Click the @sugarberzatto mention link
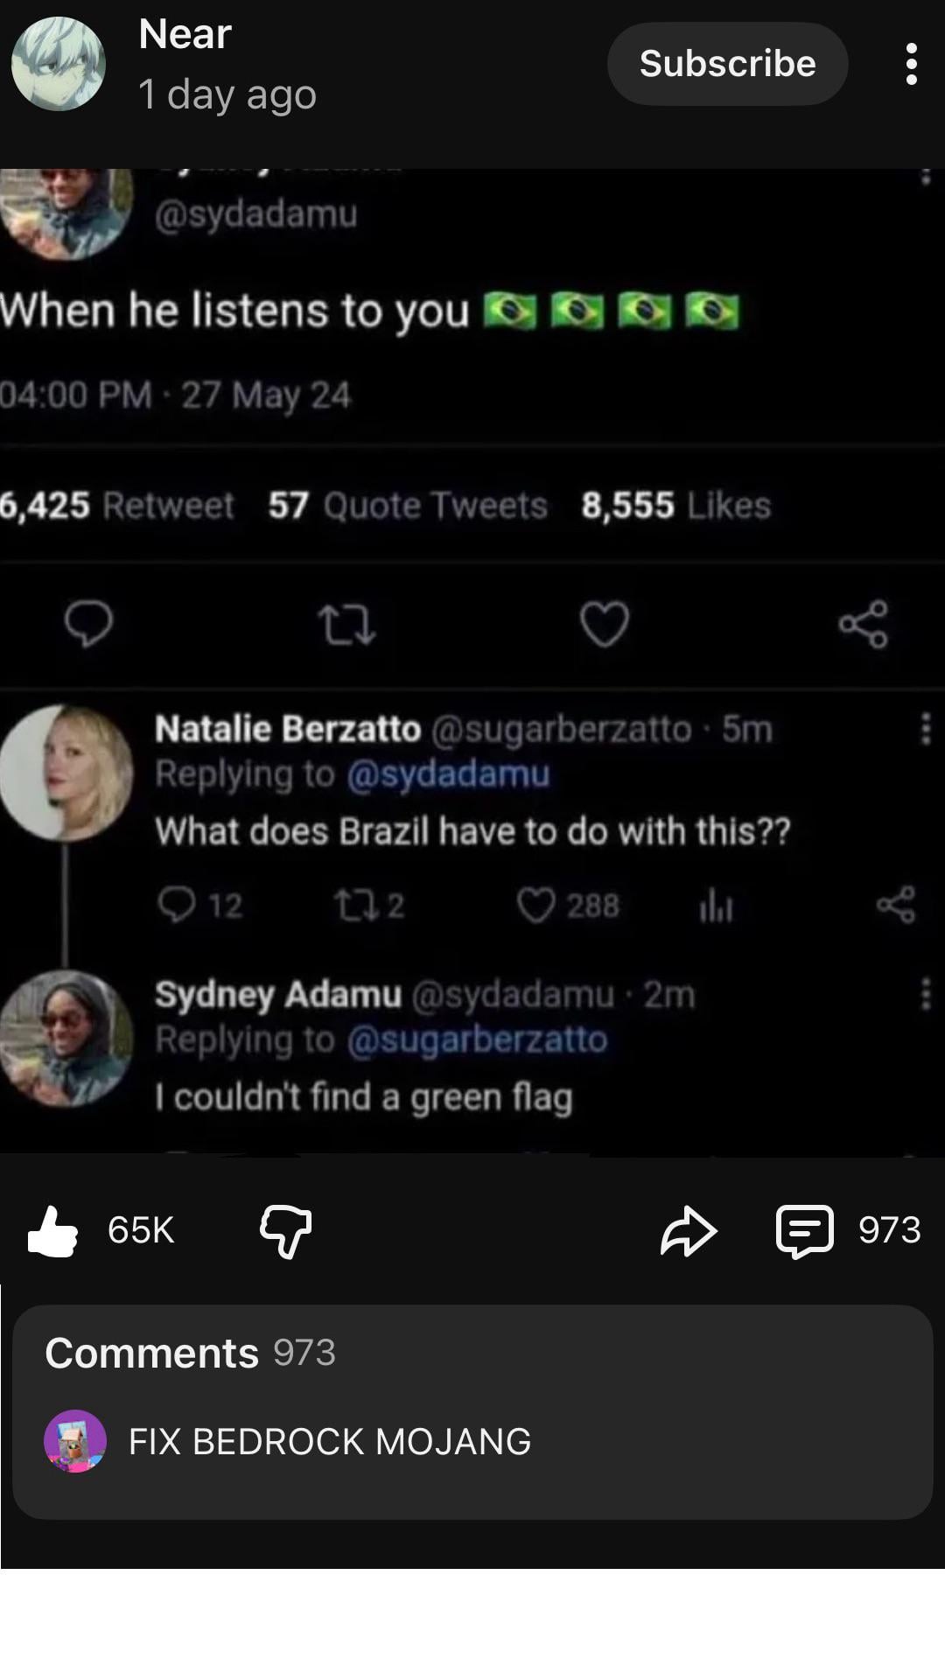This screenshot has height=1680, width=945. tap(477, 1039)
